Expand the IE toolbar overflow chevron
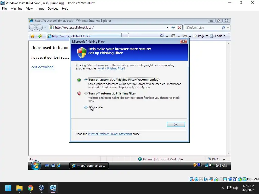 pos(228,34)
